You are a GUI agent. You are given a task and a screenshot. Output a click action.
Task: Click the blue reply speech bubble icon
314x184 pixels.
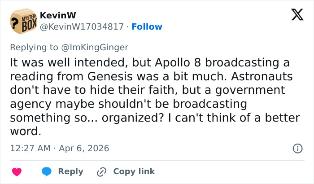[x=47, y=171]
